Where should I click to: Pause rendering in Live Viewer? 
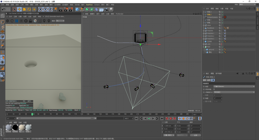pos(17,21)
